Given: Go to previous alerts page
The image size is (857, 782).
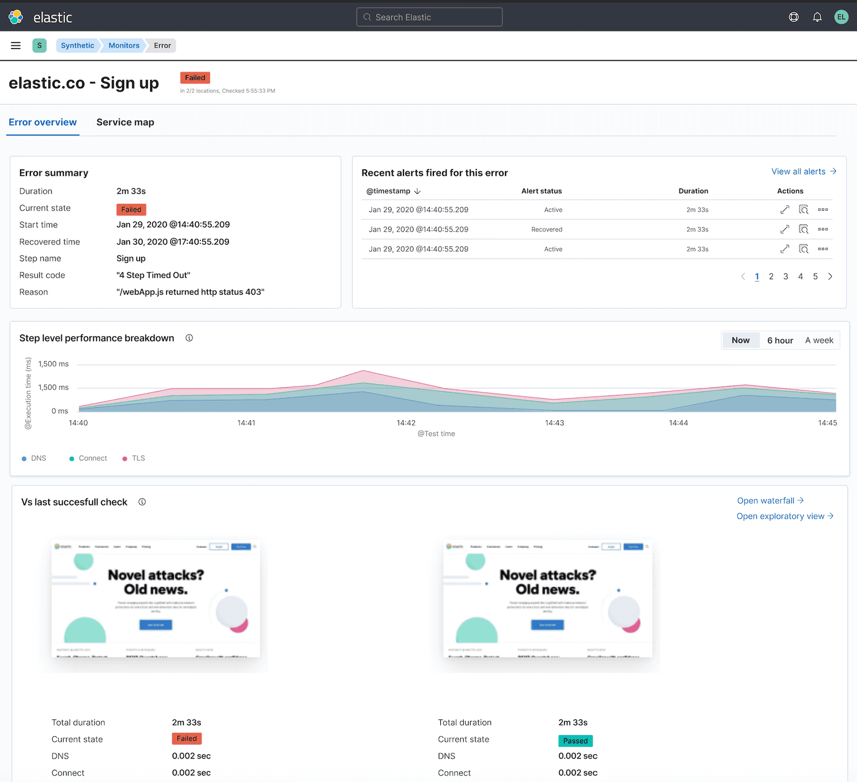Looking at the screenshot, I should click(743, 277).
